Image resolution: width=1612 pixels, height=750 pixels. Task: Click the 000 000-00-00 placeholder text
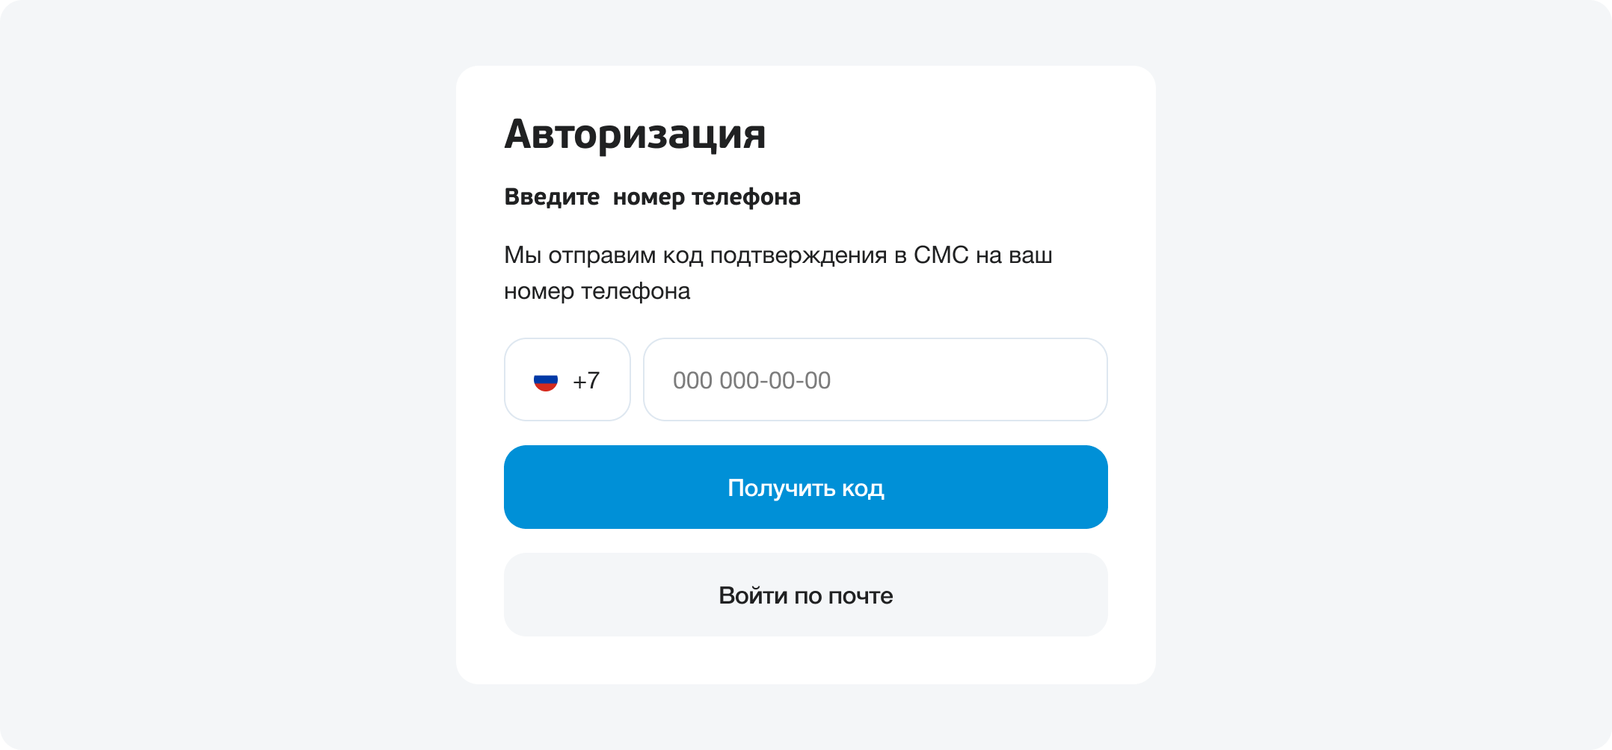click(x=751, y=381)
